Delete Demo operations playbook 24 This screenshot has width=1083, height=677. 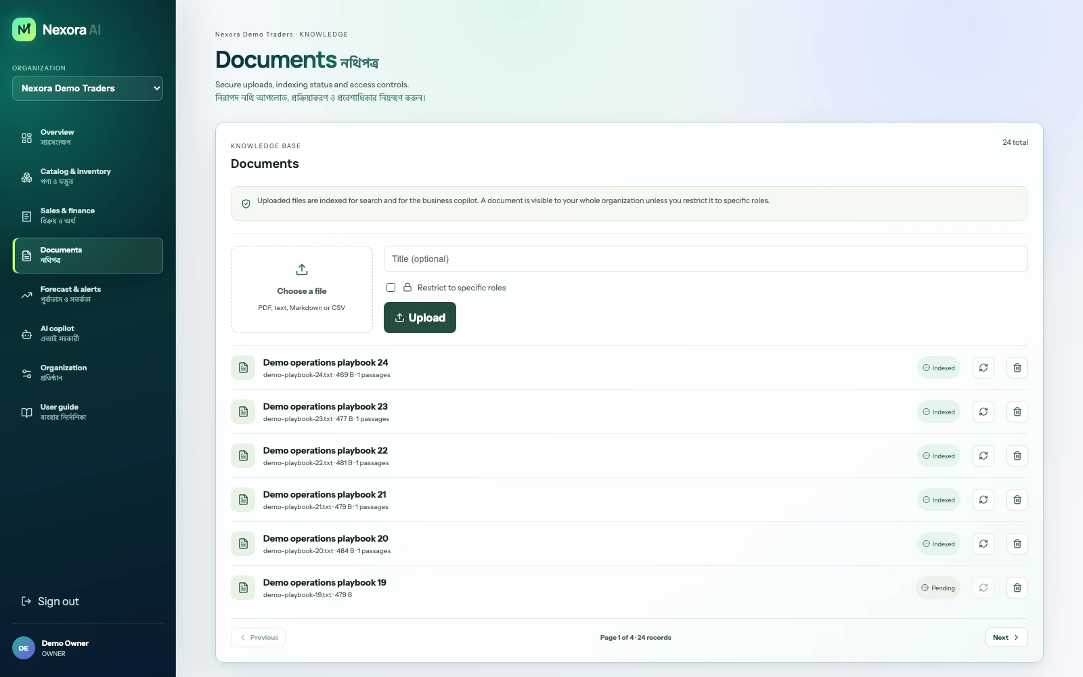(1017, 368)
